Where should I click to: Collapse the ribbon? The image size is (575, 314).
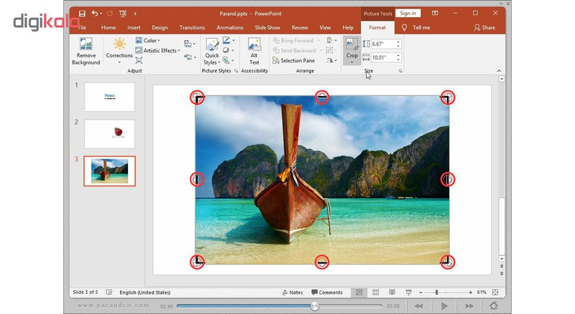pyautogui.click(x=499, y=71)
